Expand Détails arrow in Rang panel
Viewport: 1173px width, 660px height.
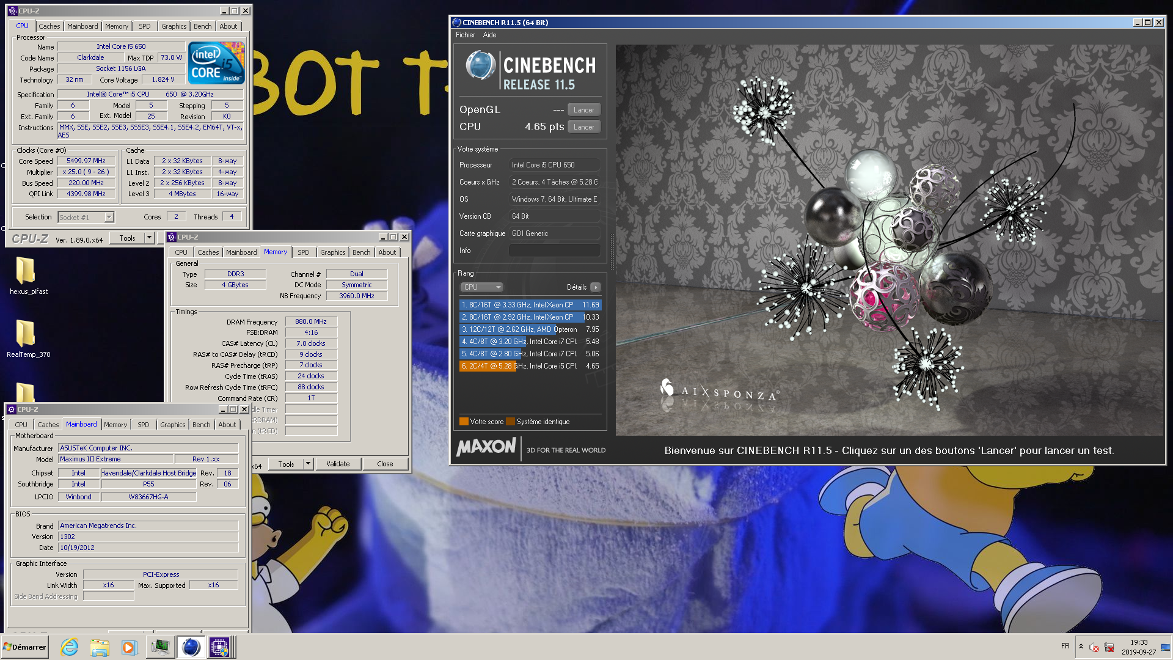pyautogui.click(x=596, y=287)
